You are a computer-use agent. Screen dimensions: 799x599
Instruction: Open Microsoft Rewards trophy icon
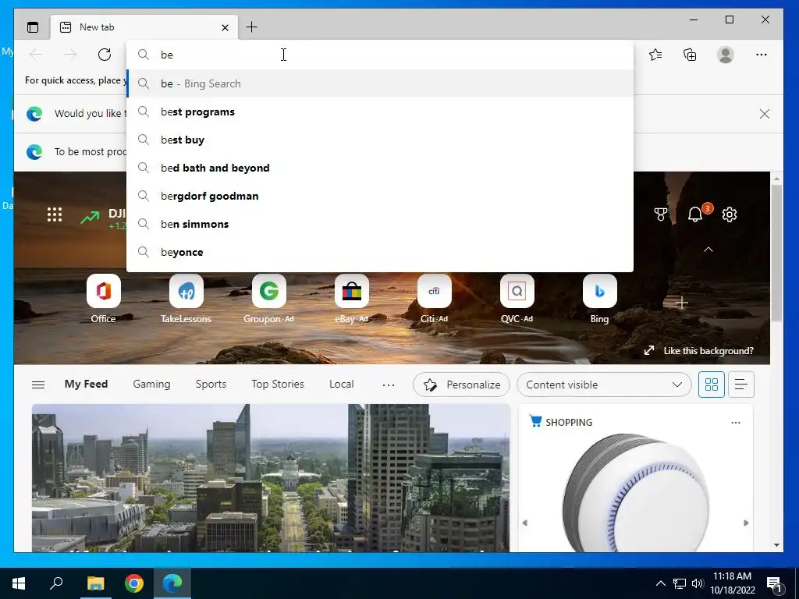coord(660,214)
